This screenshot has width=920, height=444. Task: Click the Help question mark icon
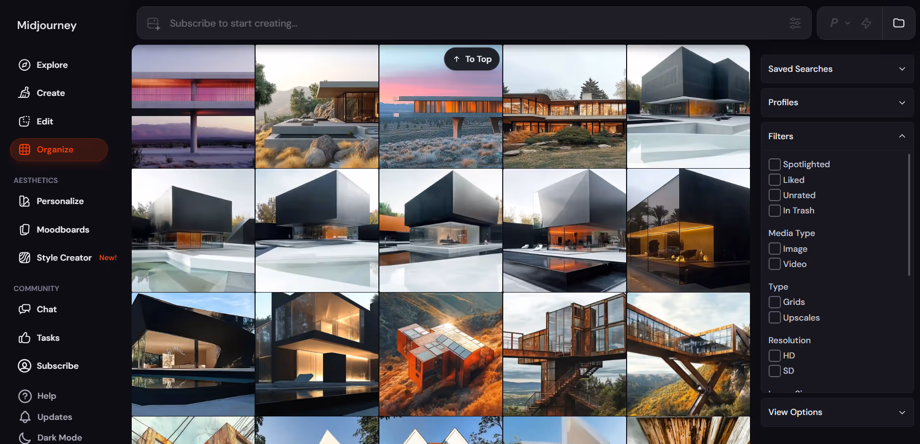[x=25, y=396]
